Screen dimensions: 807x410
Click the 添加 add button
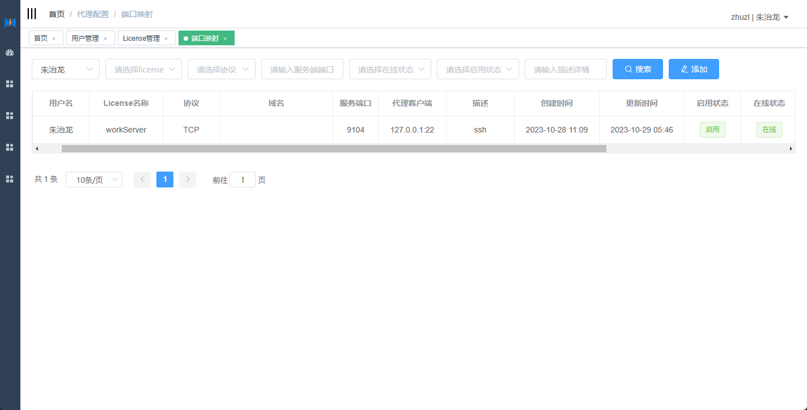coord(694,69)
